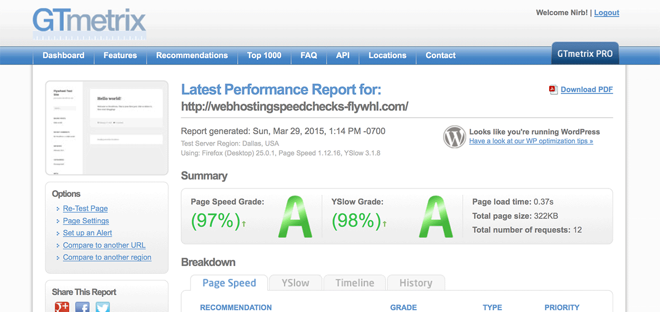Share report via Google Plus icon

62,307
